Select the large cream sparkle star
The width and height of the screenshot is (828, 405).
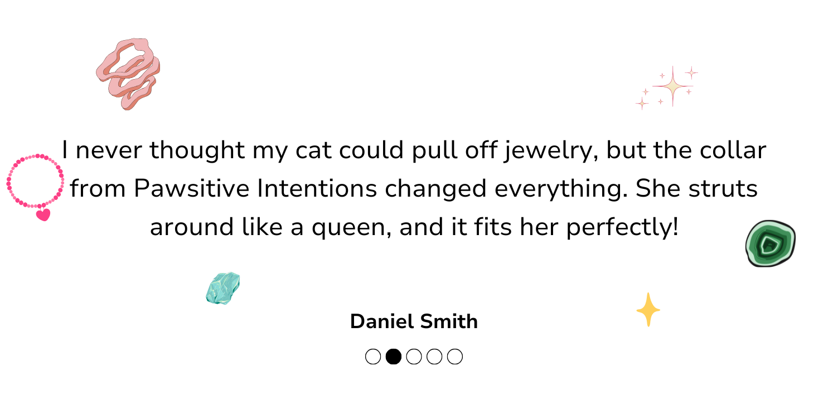[673, 86]
